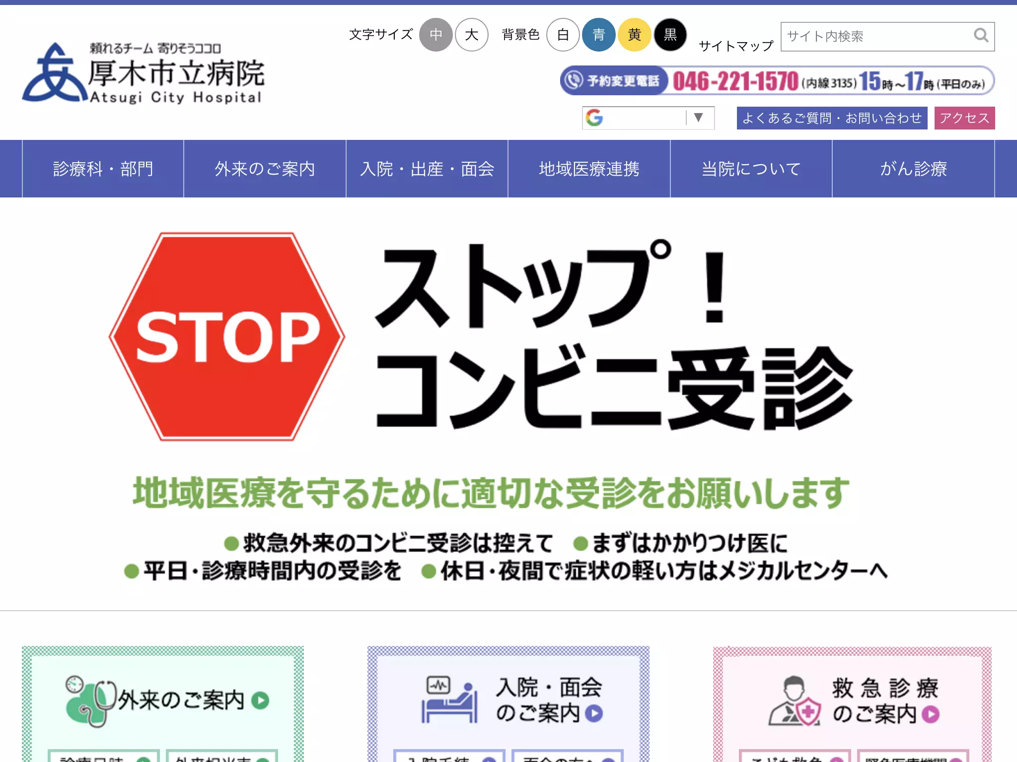Click サイトマップ link
This screenshot has height=762, width=1017.
[736, 46]
